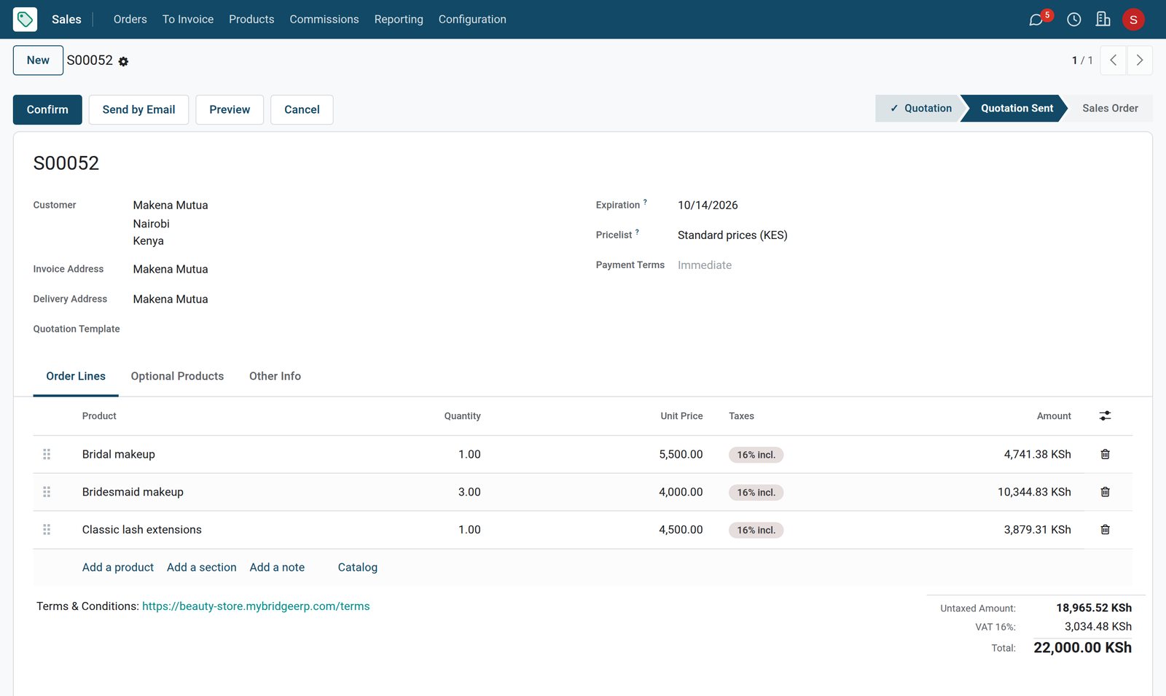Open the Reporting menu
Screen dimensions: 1166x696
[x=399, y=19]
